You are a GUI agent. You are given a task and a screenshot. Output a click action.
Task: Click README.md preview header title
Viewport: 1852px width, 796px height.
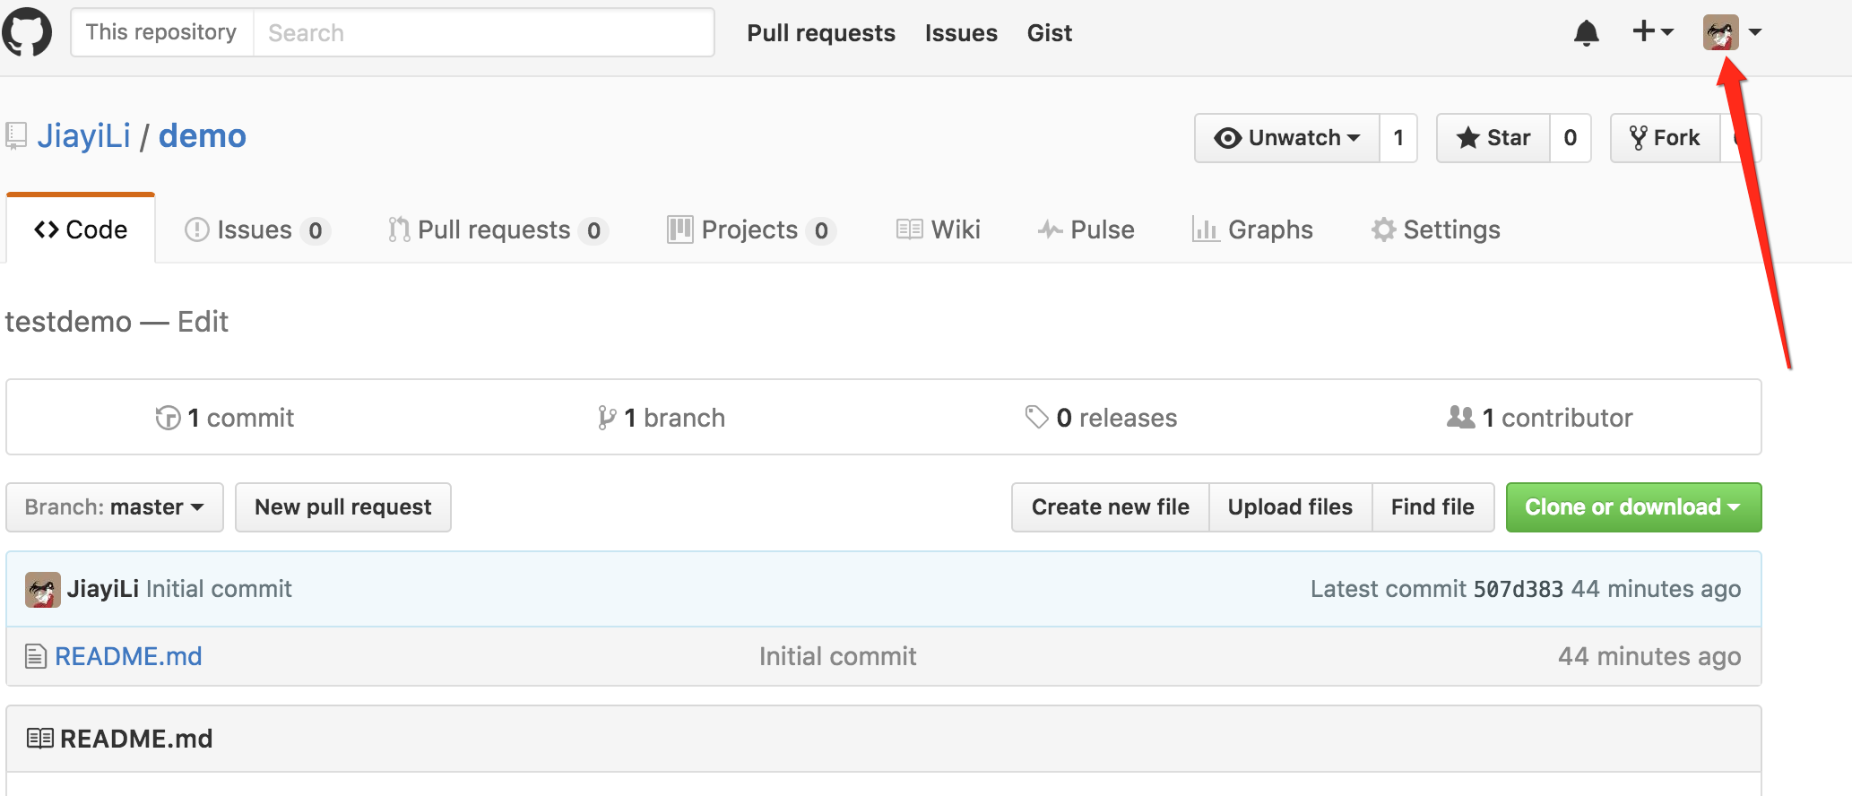pyautogui.click(x=136, y=739)
